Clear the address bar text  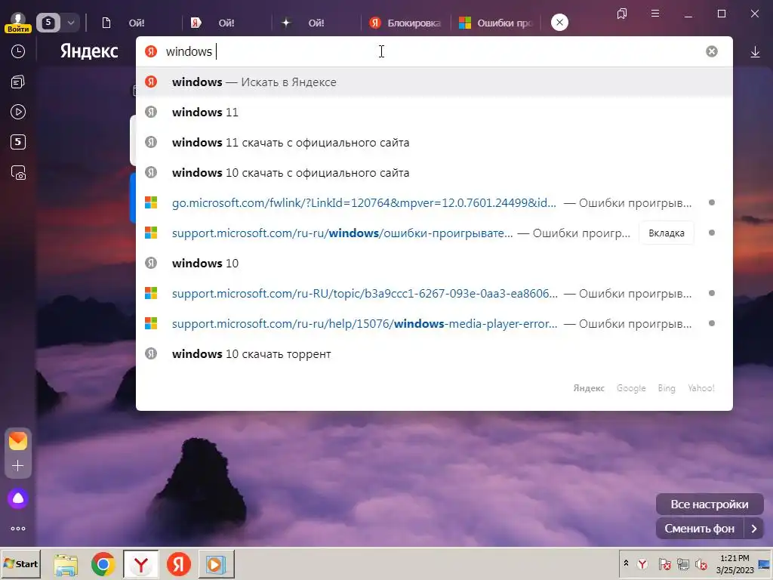[711, 51]
